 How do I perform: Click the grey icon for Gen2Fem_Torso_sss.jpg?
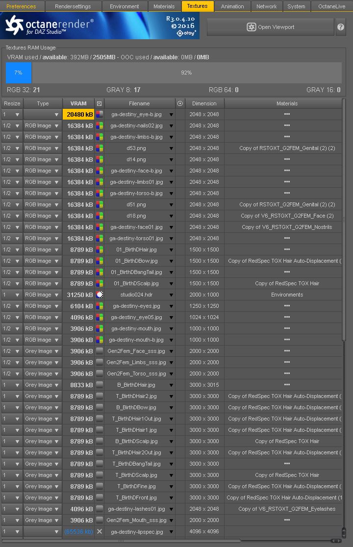[x=100, y=373]
